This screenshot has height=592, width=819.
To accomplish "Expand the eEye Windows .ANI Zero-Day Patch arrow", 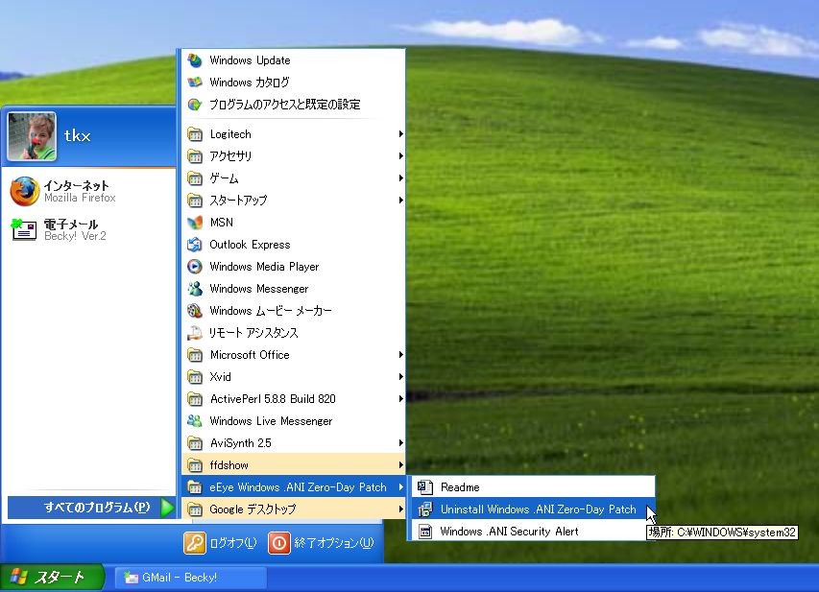I will pos(400,487).
